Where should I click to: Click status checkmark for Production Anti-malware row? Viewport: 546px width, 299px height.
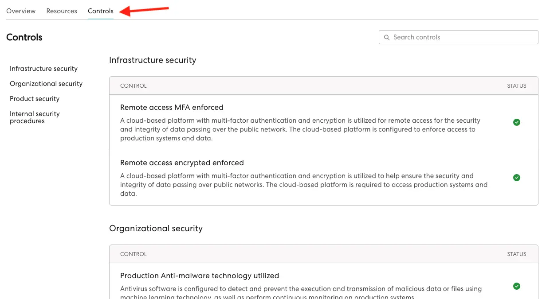(x=516, y=286)
